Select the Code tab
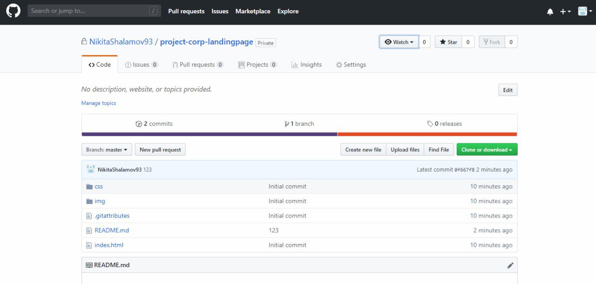 (x=100, y=65)
